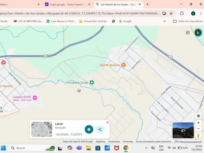This screenshot has height=153, width=204.
Task: Get directions to Lácar
Action: [89, 129]
